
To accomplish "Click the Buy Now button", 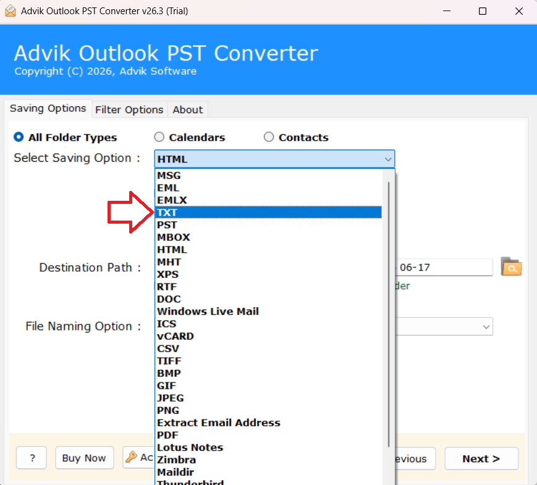I will point(84,458).
